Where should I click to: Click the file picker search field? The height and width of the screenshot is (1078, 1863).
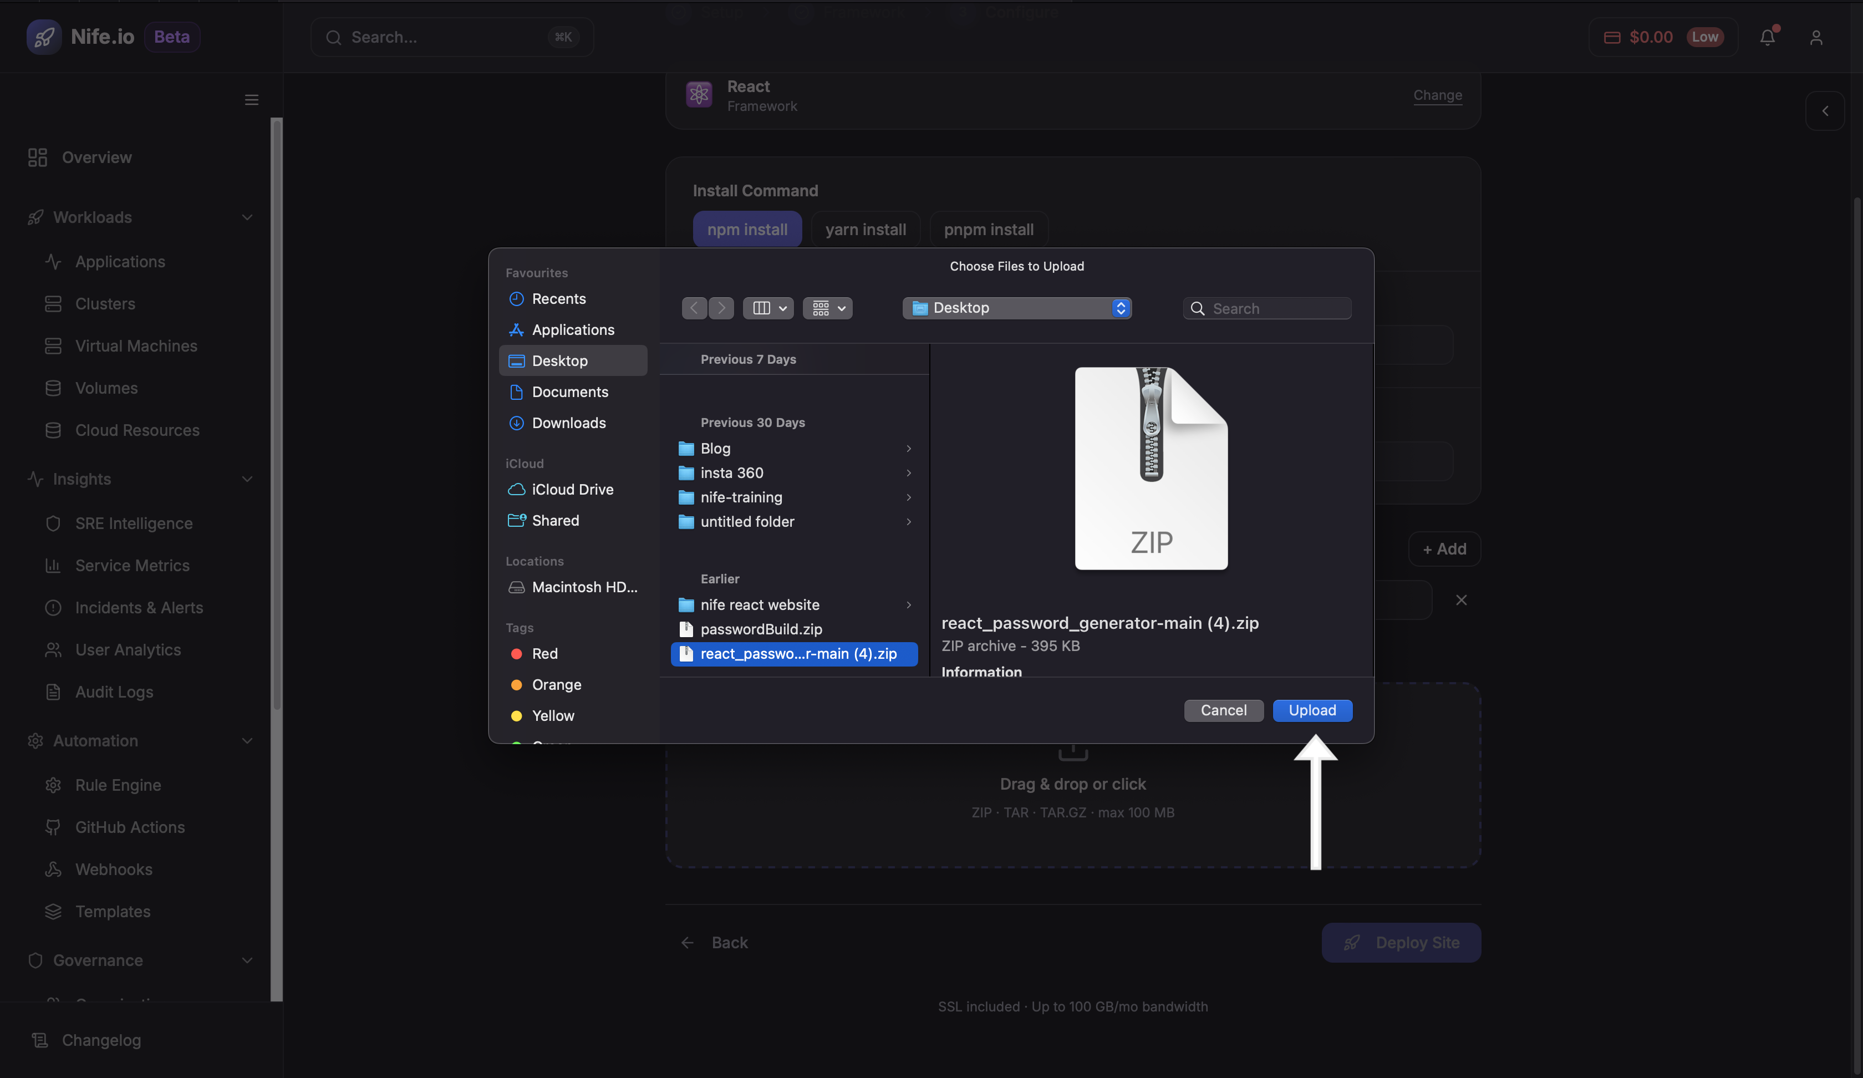pos(1267,308)
